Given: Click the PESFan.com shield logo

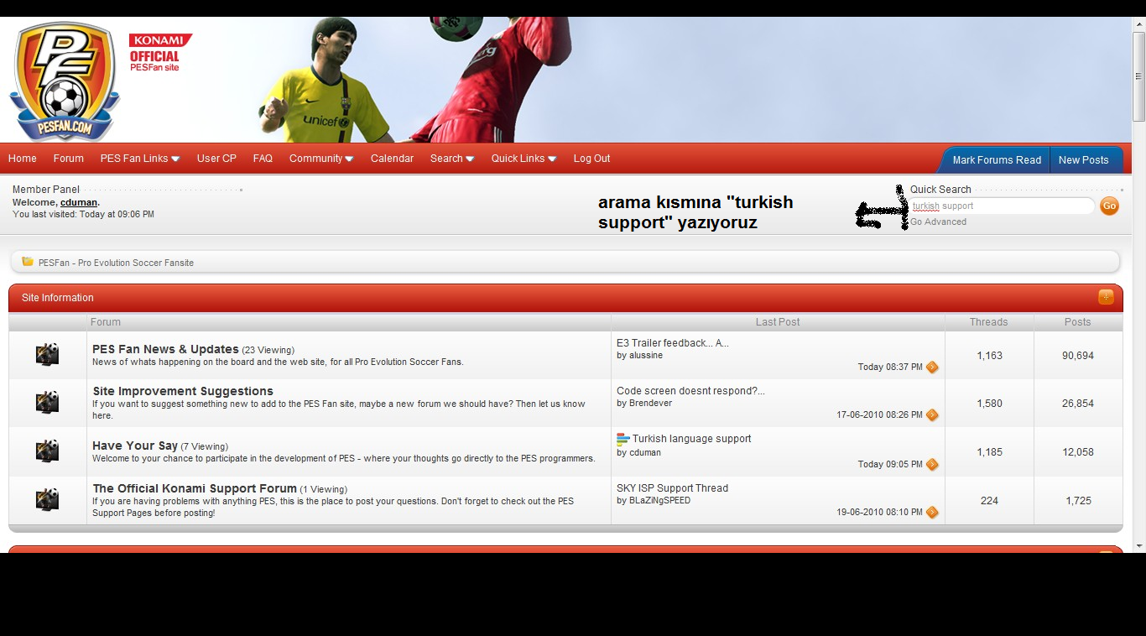Looking at the screenshot, I should [63, 81].
